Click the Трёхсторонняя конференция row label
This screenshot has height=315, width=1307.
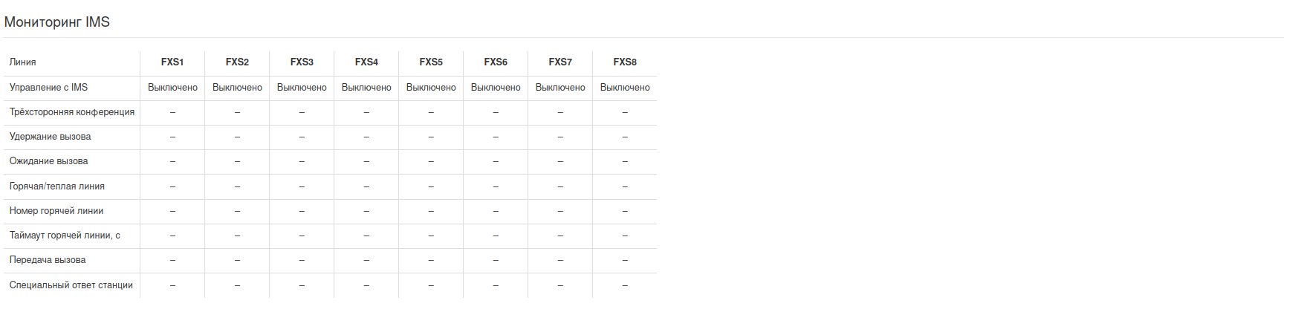pos(72,112)
